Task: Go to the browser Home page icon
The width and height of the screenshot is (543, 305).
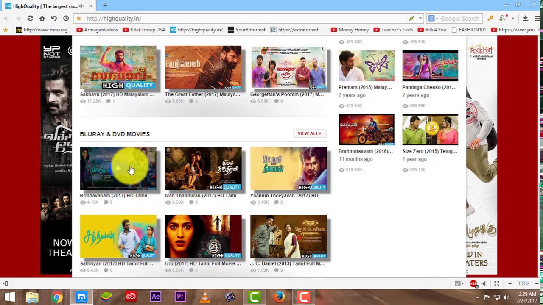Action: [x=42, y=19]
